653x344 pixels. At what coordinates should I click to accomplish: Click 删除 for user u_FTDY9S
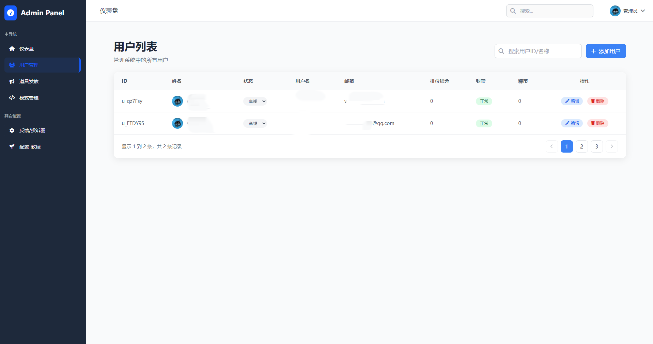pyautogui.click(x=597, y=123)
